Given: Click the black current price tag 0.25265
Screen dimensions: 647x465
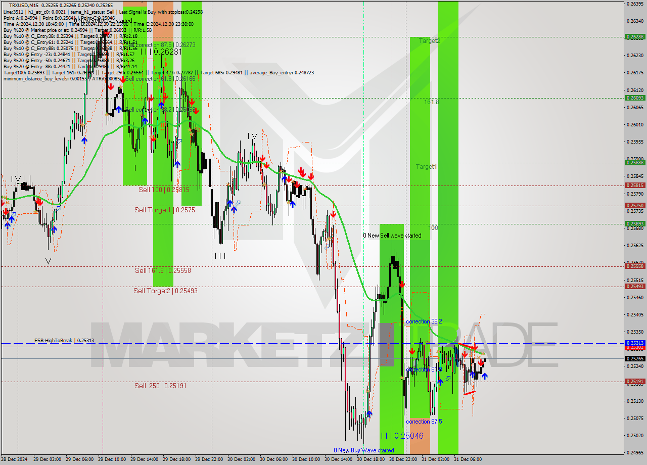Looking at the screenshot, I should click(635, 358).
